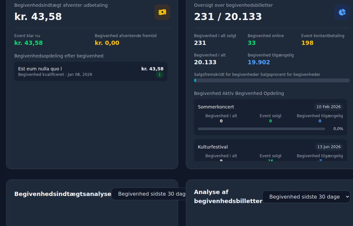This screenshot has width=353, height=226.
Task: Click the 10 Feb 2026 date badge
Action: [x=328, y=107]
